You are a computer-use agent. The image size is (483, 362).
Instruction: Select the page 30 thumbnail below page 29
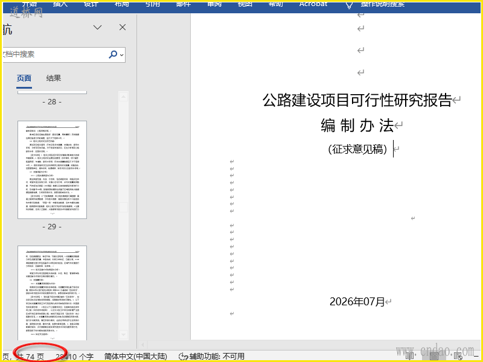coord(52,293)
